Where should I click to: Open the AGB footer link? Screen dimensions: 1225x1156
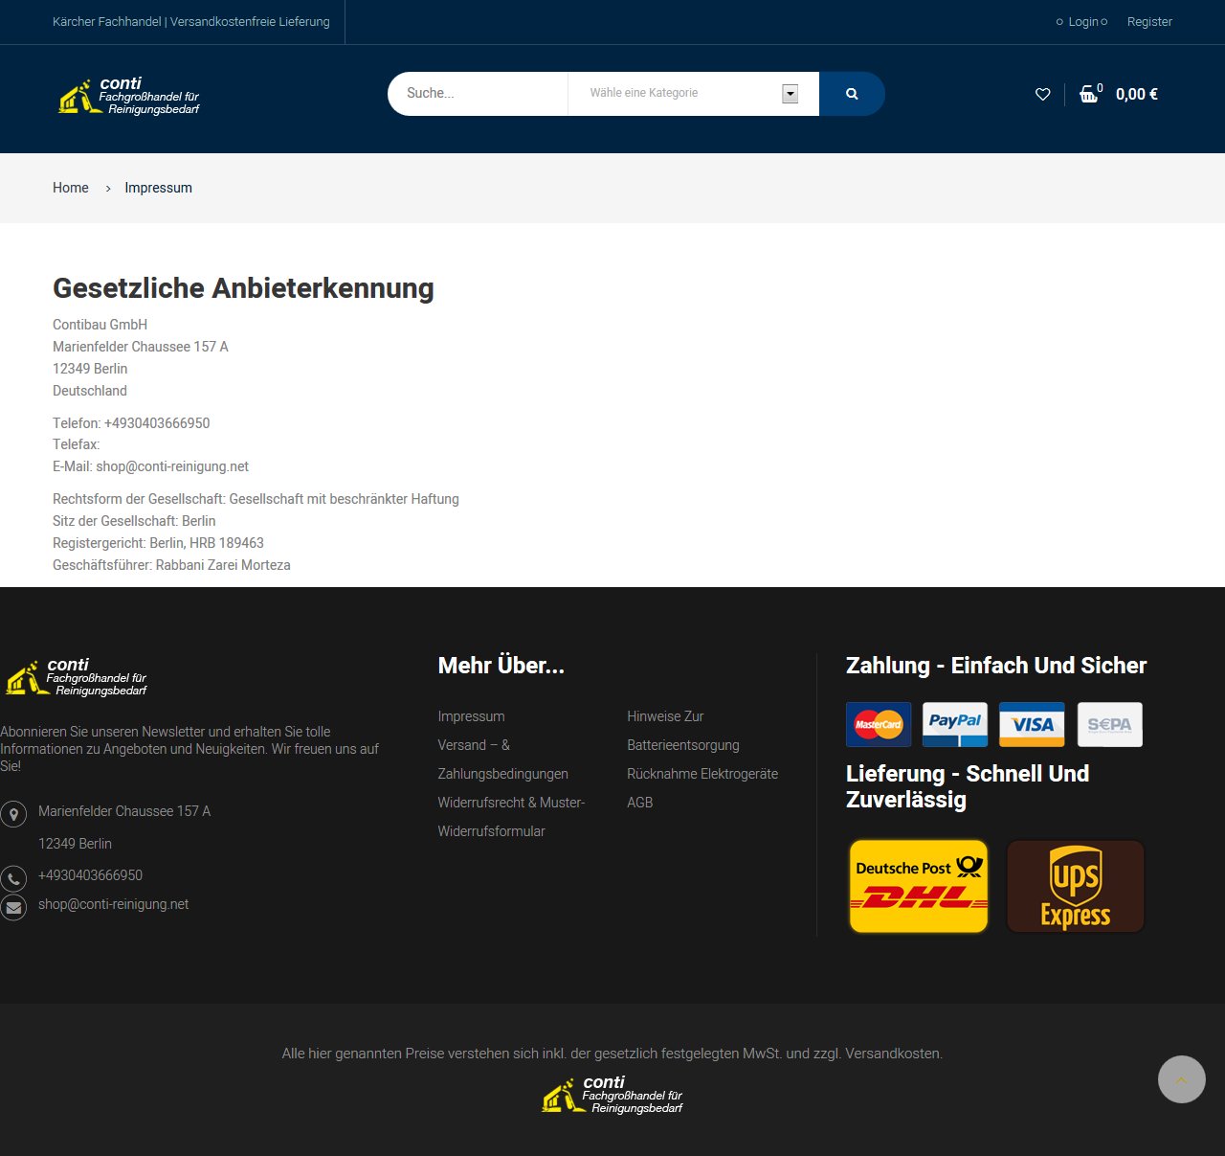coord(640,803)
